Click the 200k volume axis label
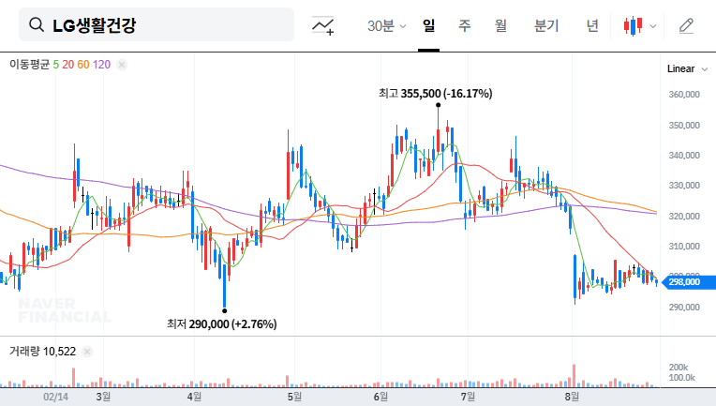The image size is (716, 406). point(679,368)
